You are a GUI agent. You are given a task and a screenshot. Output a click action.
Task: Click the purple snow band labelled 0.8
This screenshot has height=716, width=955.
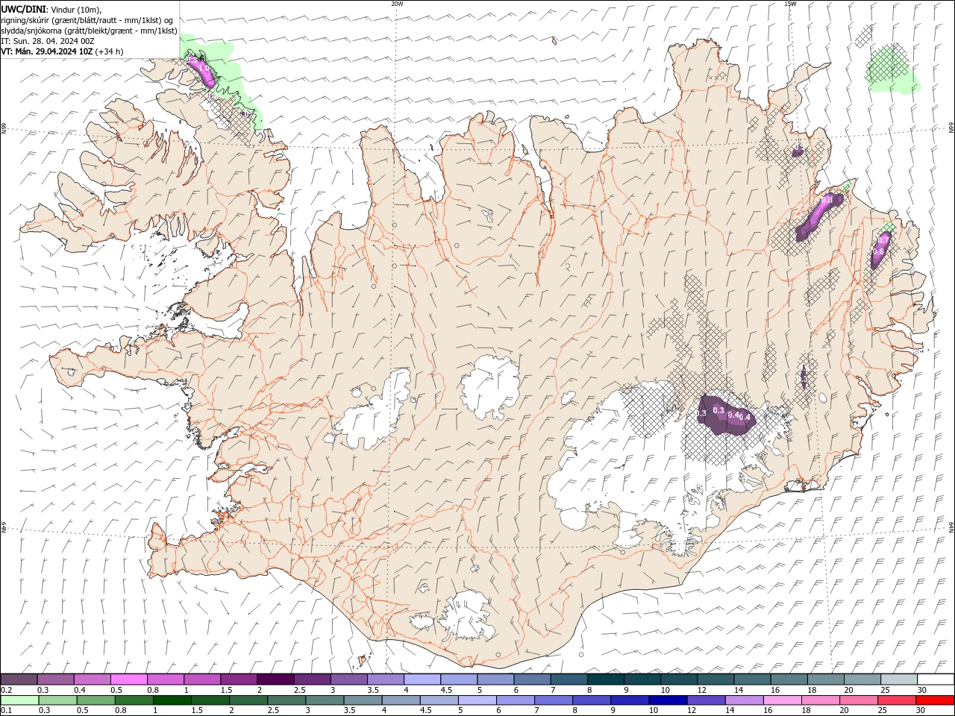click(x=818, y=216)
